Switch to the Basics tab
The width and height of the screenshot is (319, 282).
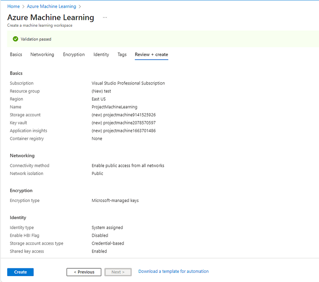[16, 55]
